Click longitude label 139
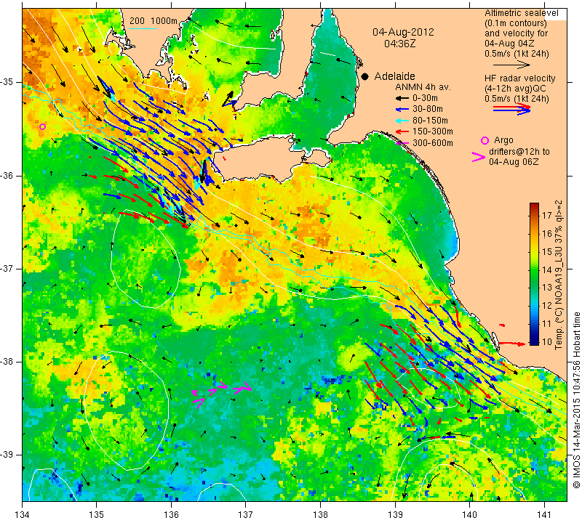Image resolution: width=582 pixels, height=523 pixels. pos(395,515)
